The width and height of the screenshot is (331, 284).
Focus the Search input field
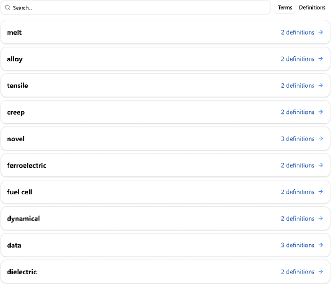coord(140,8)
